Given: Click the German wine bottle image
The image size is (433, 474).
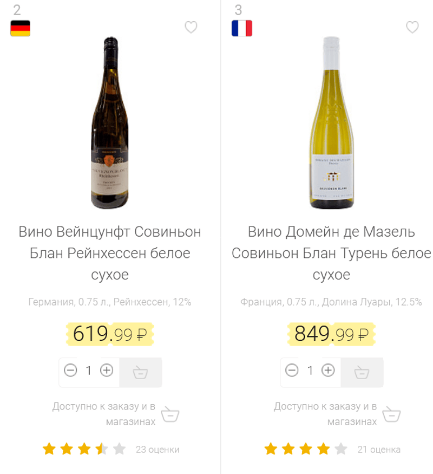Looking at the screenshot, I should (110, 123).
